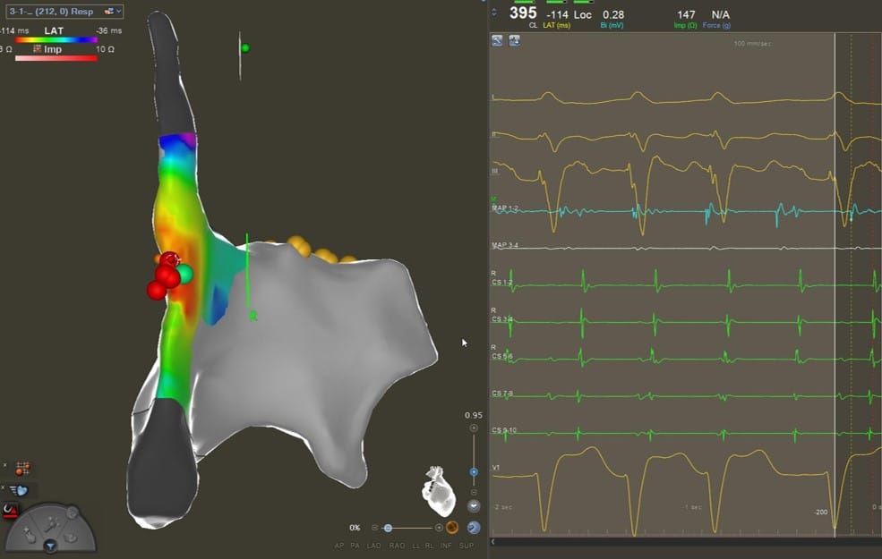Click the left scroll arrow under the ECG pane
This screenshot has width=882, height=559.
(x=493, y=542)
